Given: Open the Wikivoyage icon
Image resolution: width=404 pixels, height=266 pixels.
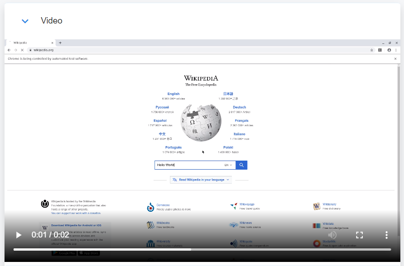Looking at the screenshot, I should pos(234,206).
